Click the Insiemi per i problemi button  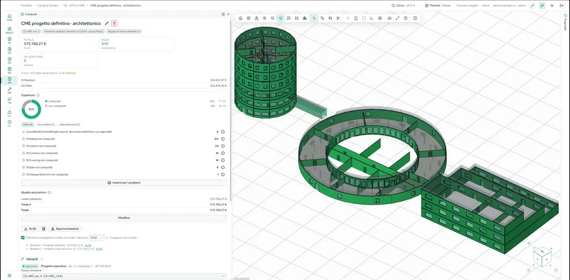click(124, 183)
